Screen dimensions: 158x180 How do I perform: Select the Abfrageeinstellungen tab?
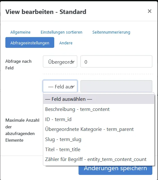30,42
